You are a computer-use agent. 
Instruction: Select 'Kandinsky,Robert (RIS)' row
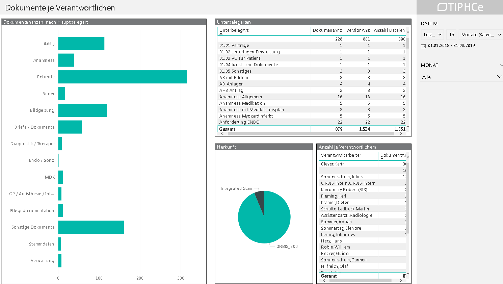pos(363,190)
